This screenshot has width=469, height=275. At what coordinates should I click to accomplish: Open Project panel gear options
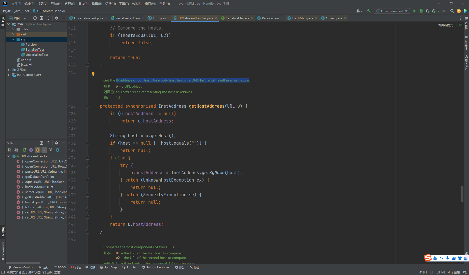(x=57, y=18)
